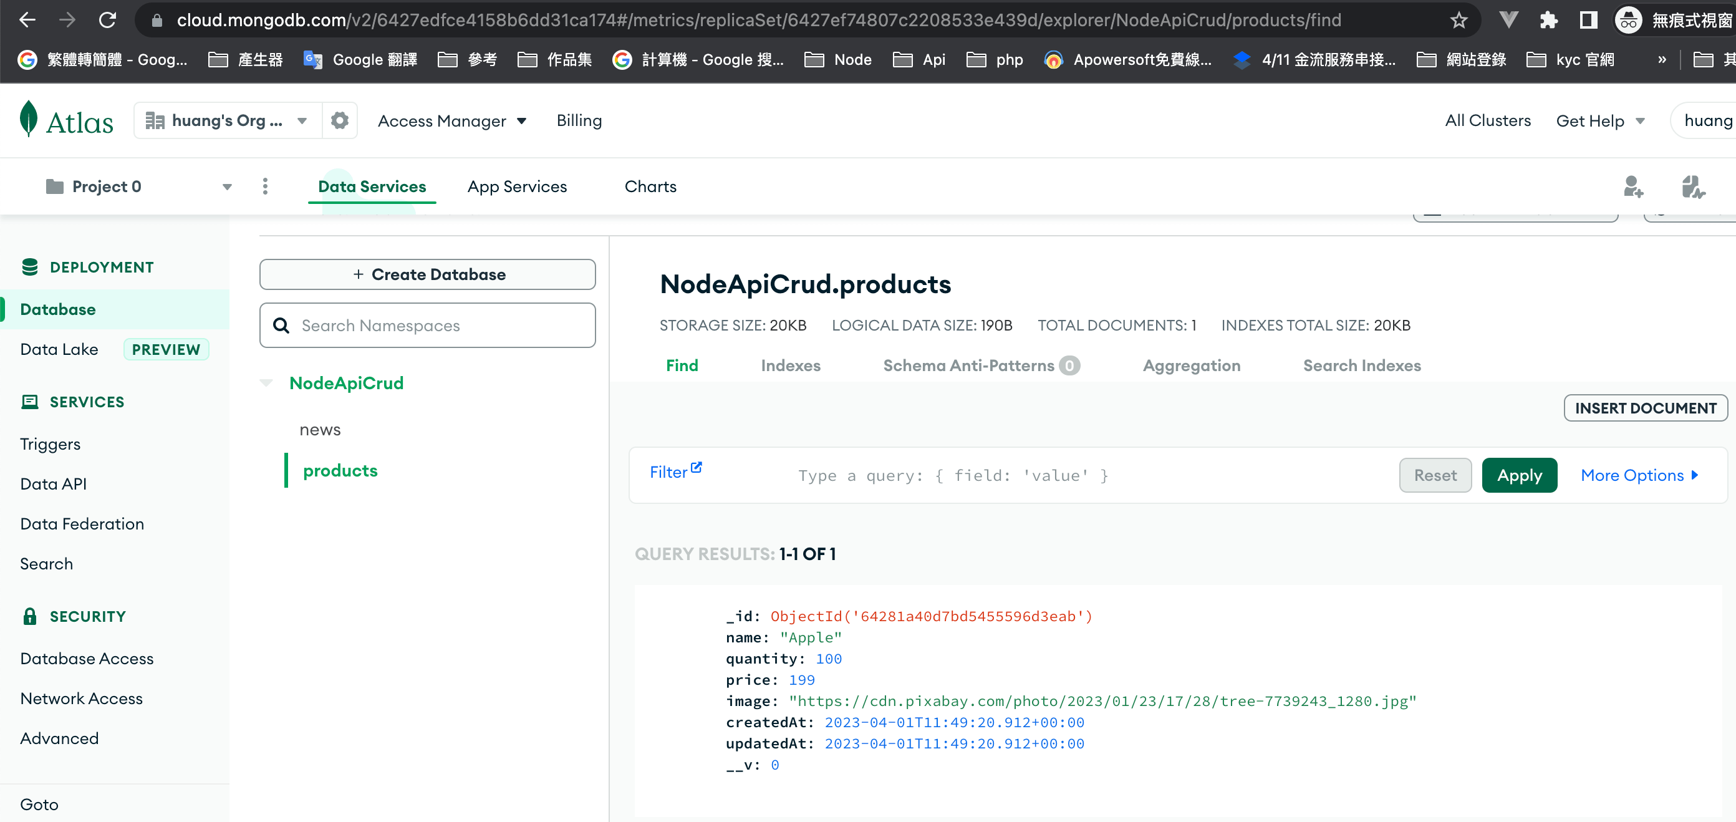Collapse the NodeApiCrud database tree
This screenshot has width=1736, height=822.
click(x=267, y=383)
